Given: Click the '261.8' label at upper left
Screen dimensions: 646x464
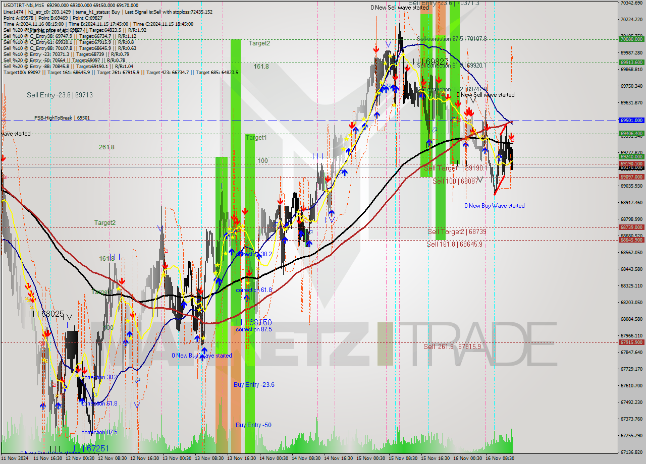Looking at the screenshot, I should (106, 147).
